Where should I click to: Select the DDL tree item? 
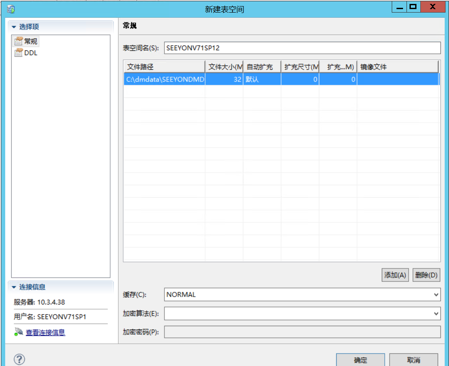tap(26, 52)
